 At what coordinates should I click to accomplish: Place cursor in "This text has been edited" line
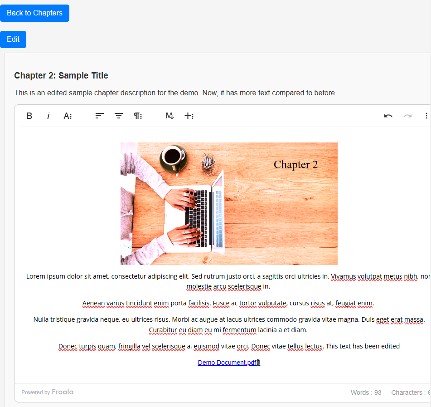[x=363, y=346]
